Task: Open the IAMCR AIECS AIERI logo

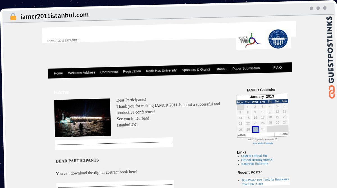Action: [x=249, y=40]
